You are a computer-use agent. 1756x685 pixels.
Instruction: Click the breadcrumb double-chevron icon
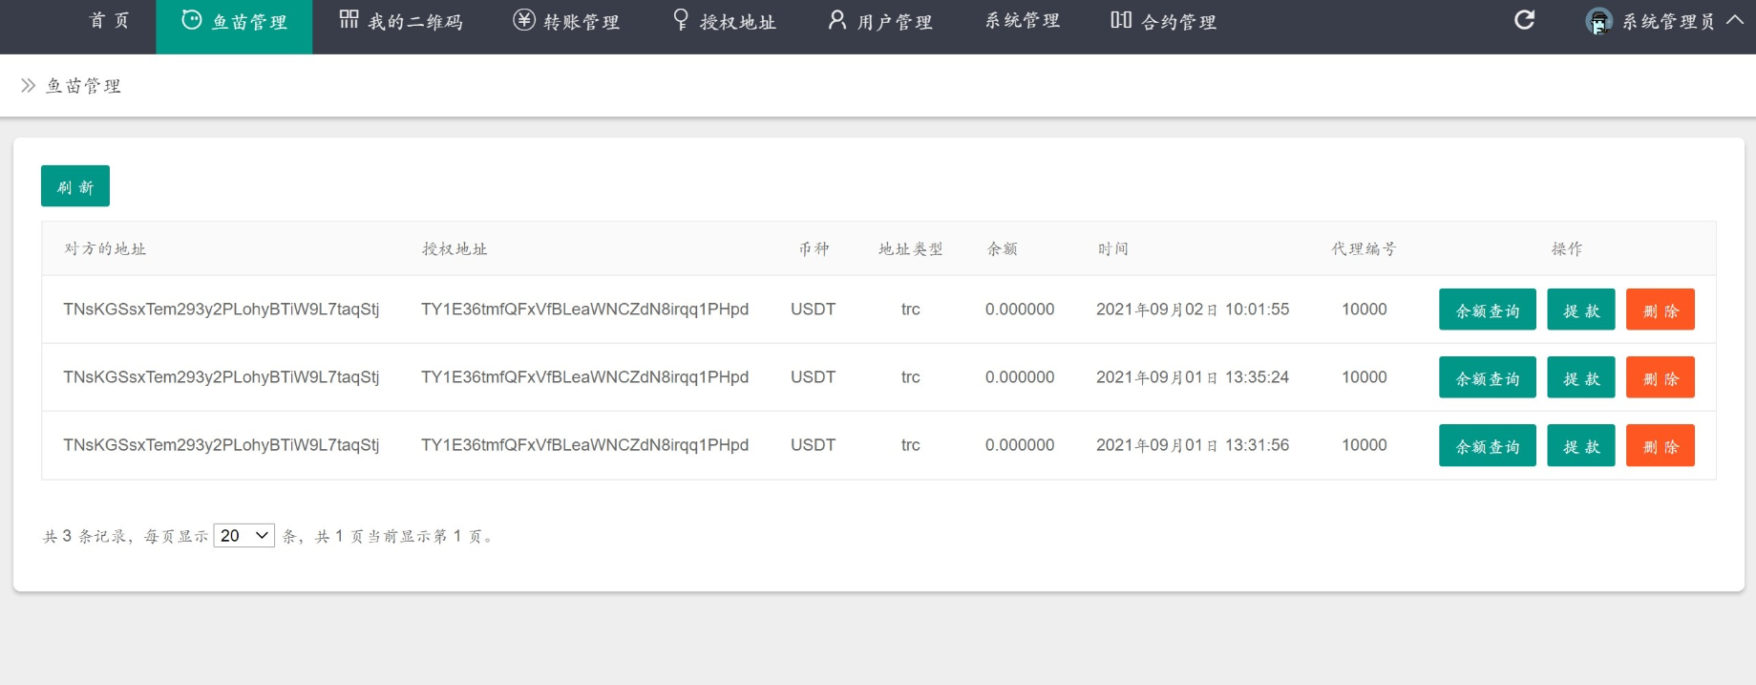[x=28, y=86]
